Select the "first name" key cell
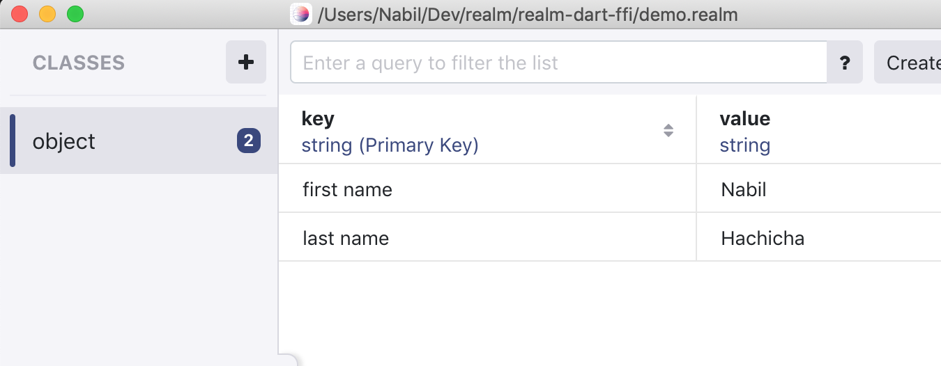The height and width of the screenshot is (366, 941). point(487,189)
